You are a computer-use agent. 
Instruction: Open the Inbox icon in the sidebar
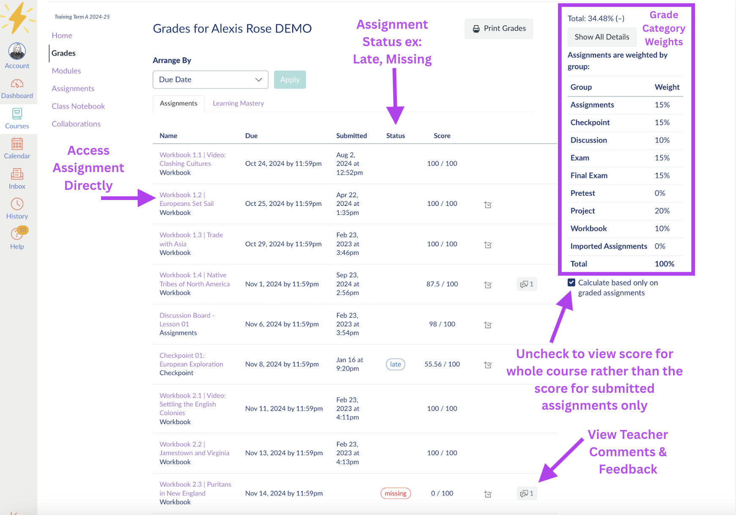[x=17, y=174]
